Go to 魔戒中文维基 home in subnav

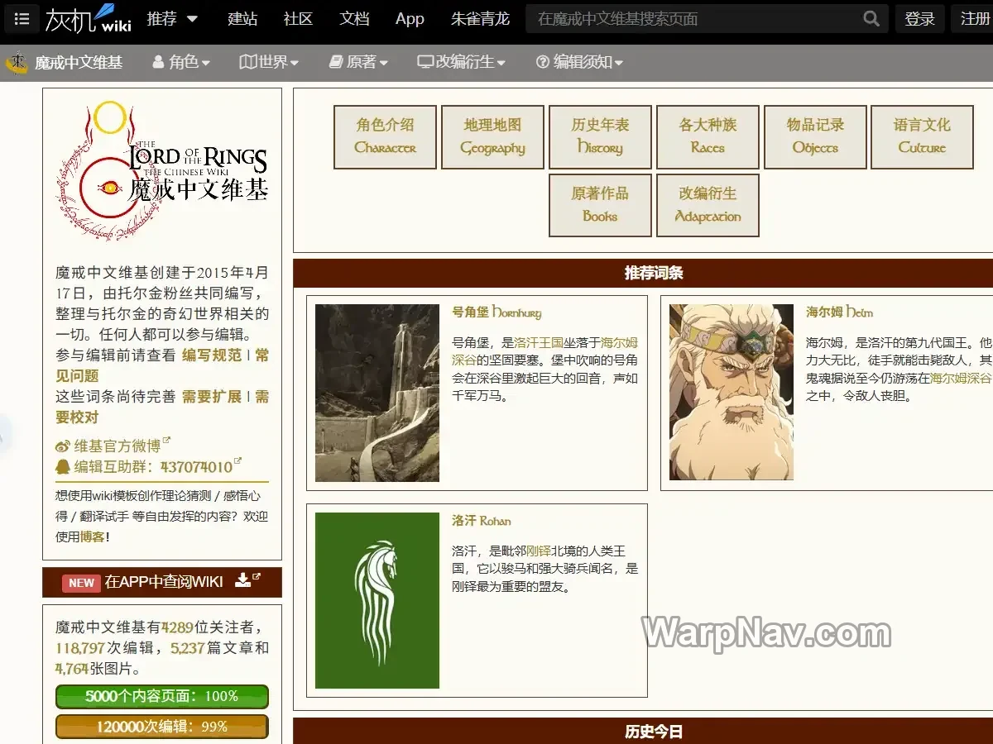coord(79,62)
